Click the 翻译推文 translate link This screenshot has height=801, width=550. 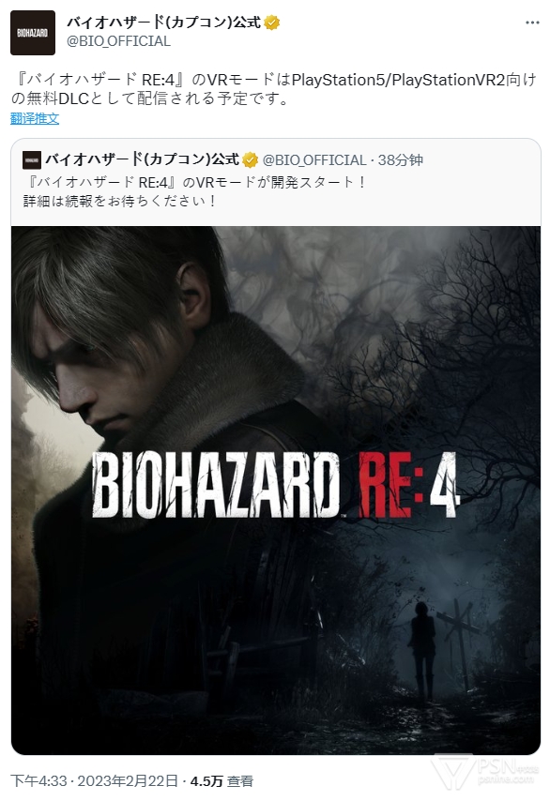(x=35, y=119)
